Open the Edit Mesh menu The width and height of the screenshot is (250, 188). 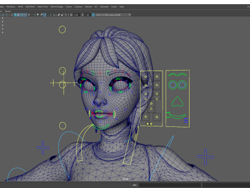[x=30, y=7]
